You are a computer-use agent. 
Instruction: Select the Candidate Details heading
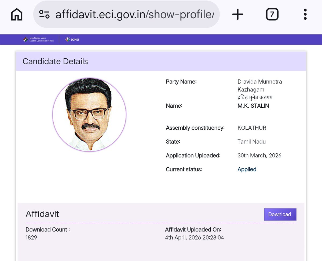pos(55,61)
